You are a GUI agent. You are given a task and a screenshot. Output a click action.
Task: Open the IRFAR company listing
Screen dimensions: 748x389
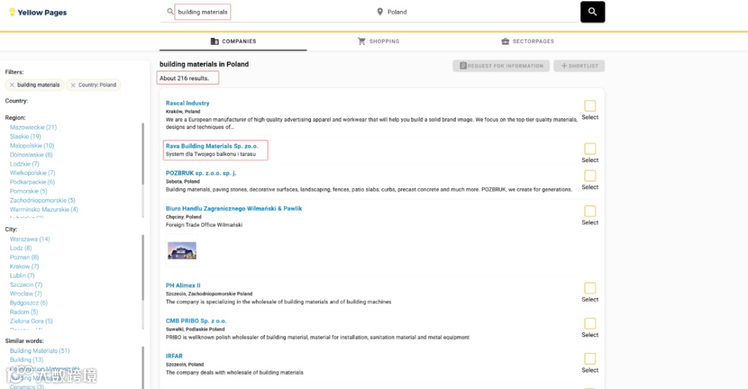[174, 356]
